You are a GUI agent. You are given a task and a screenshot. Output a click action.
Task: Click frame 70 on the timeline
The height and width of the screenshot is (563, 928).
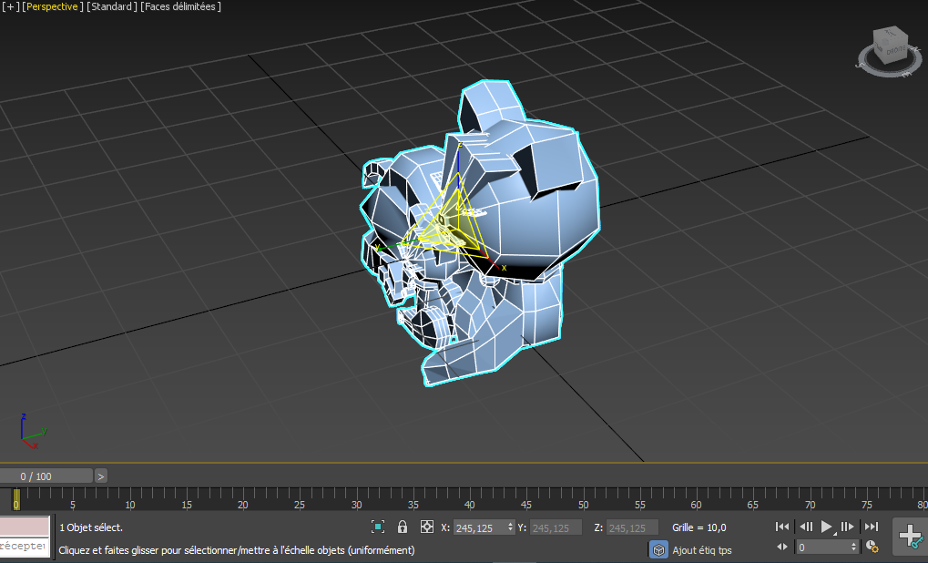point(810,505)
